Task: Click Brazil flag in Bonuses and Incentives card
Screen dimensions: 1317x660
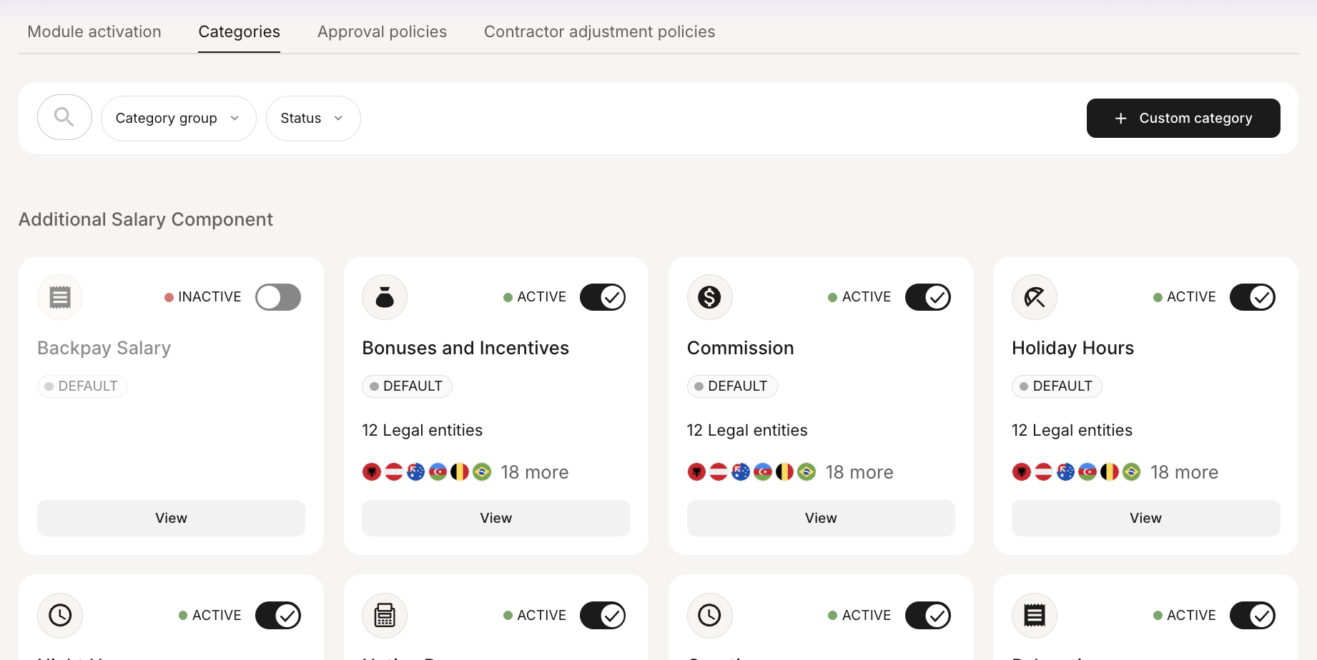Action: pos(482,472)
